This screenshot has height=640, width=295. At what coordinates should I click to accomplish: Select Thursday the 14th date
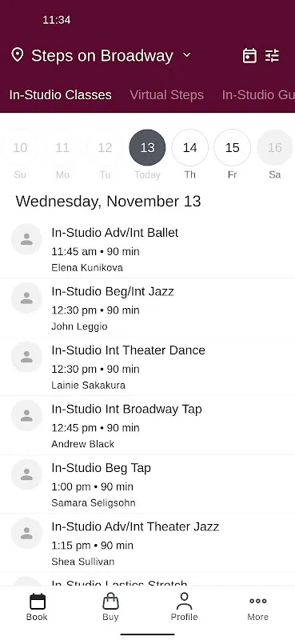(189, 148)
